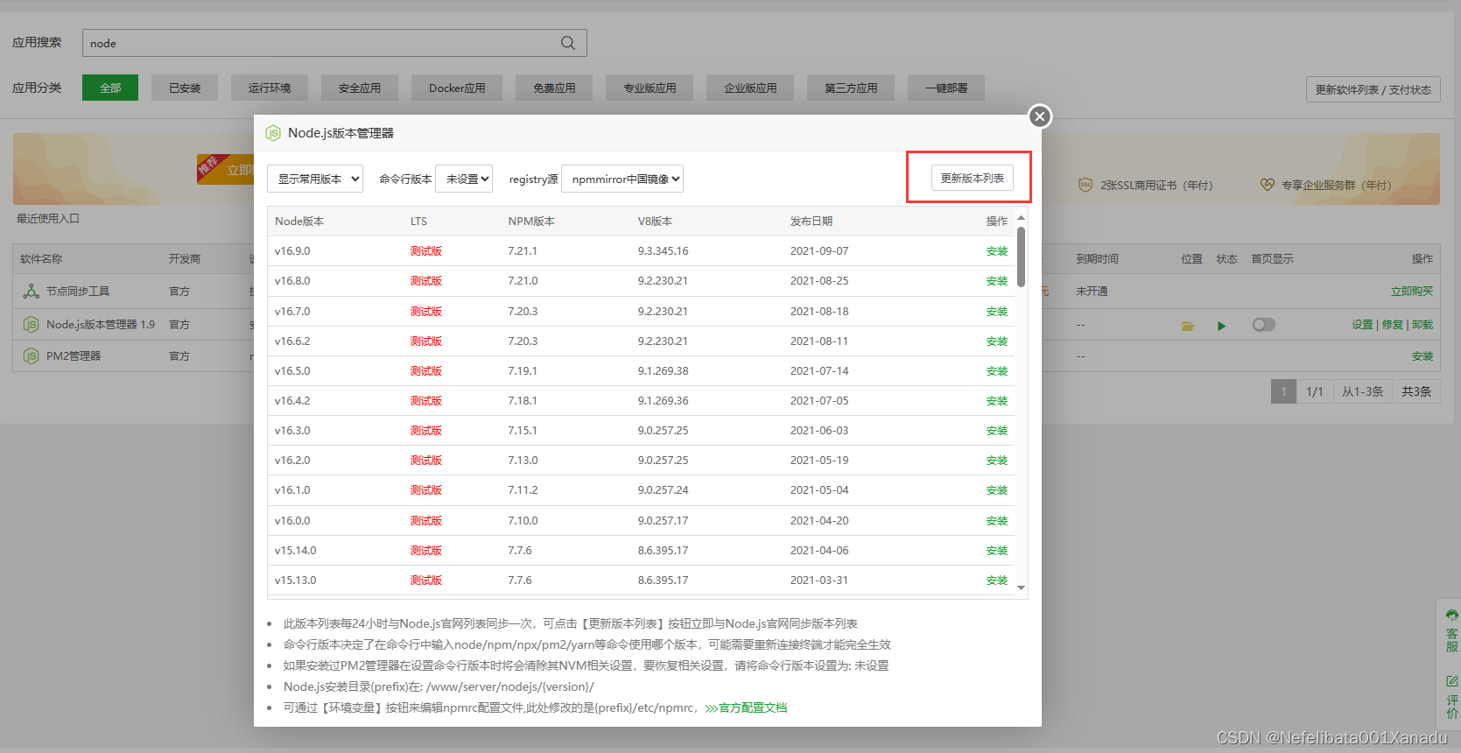Open folder icon for Node.js版本管理器 row

coord(1188,326)
